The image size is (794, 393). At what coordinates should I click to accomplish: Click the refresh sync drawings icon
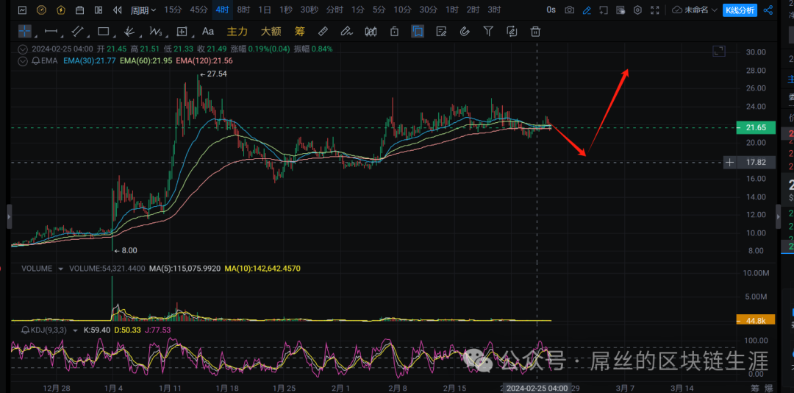[512, 32]
